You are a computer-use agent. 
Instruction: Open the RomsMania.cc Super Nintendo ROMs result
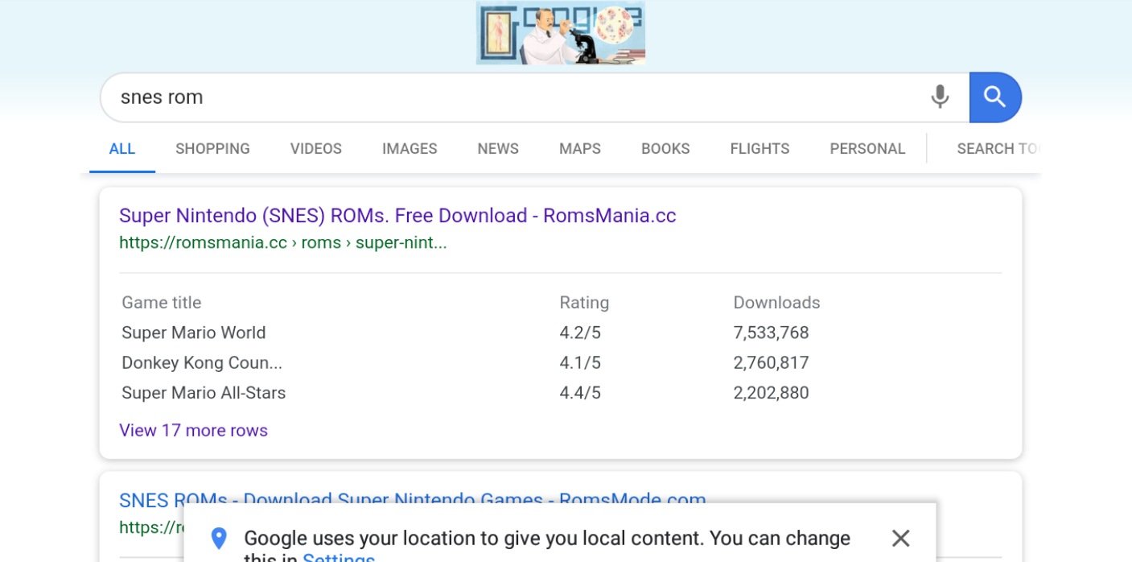tap(397, 216)
